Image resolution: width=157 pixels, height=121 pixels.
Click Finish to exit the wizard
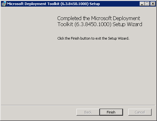point(111,112)
